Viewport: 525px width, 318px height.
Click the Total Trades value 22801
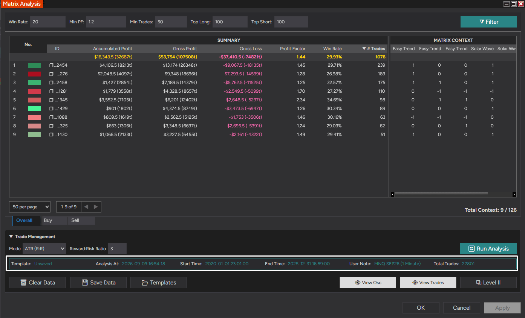[x=468, y=264]
